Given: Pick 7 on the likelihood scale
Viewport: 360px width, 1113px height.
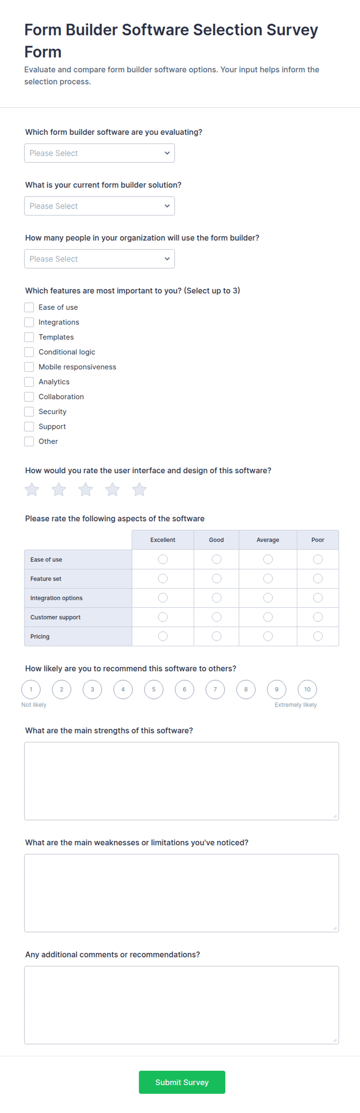Looking at the screenshot, I should (215, 689).
